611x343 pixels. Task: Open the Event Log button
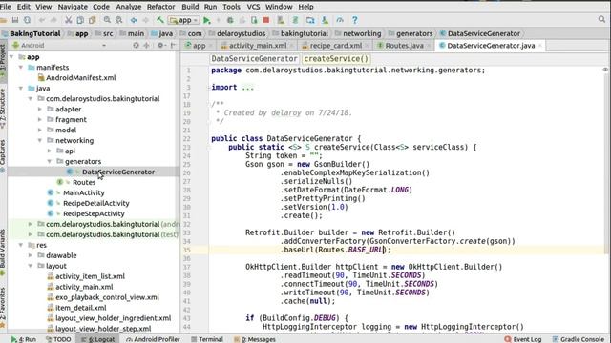523,339
